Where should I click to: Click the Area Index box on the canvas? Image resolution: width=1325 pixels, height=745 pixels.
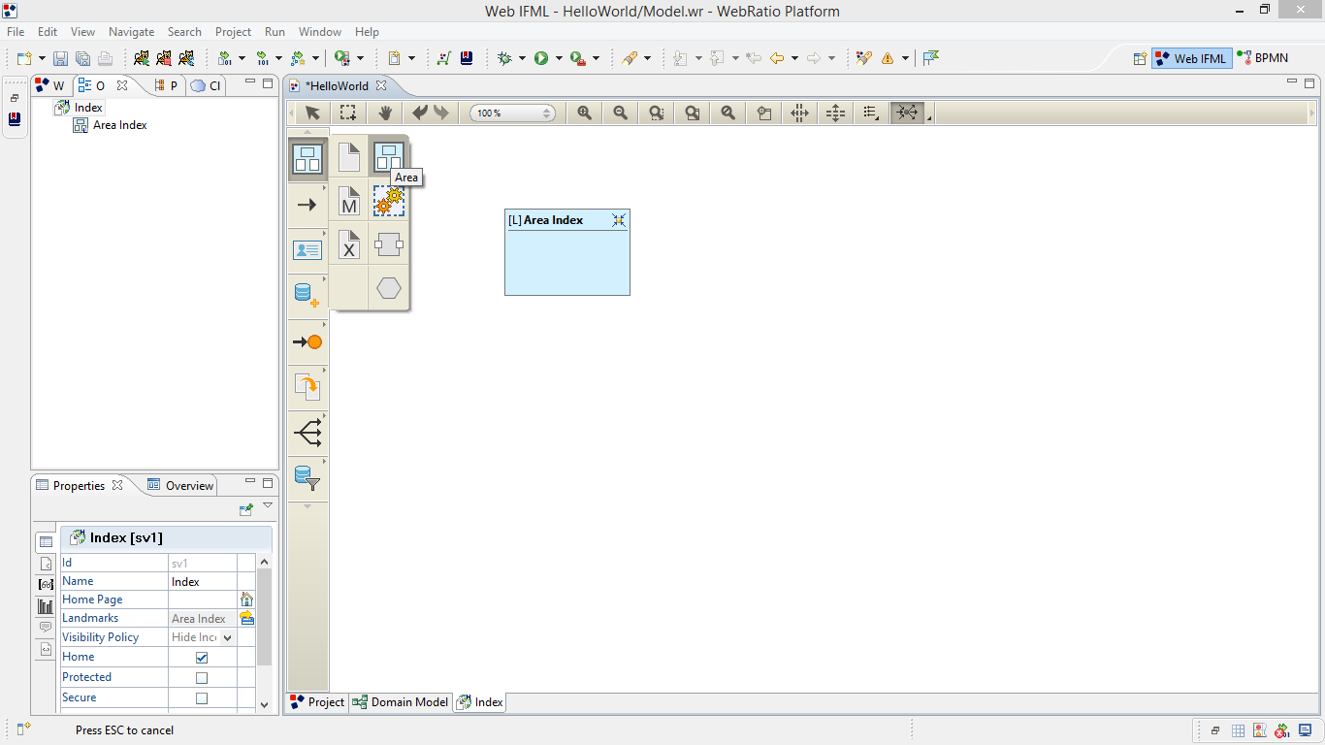[x=567, y=252]
